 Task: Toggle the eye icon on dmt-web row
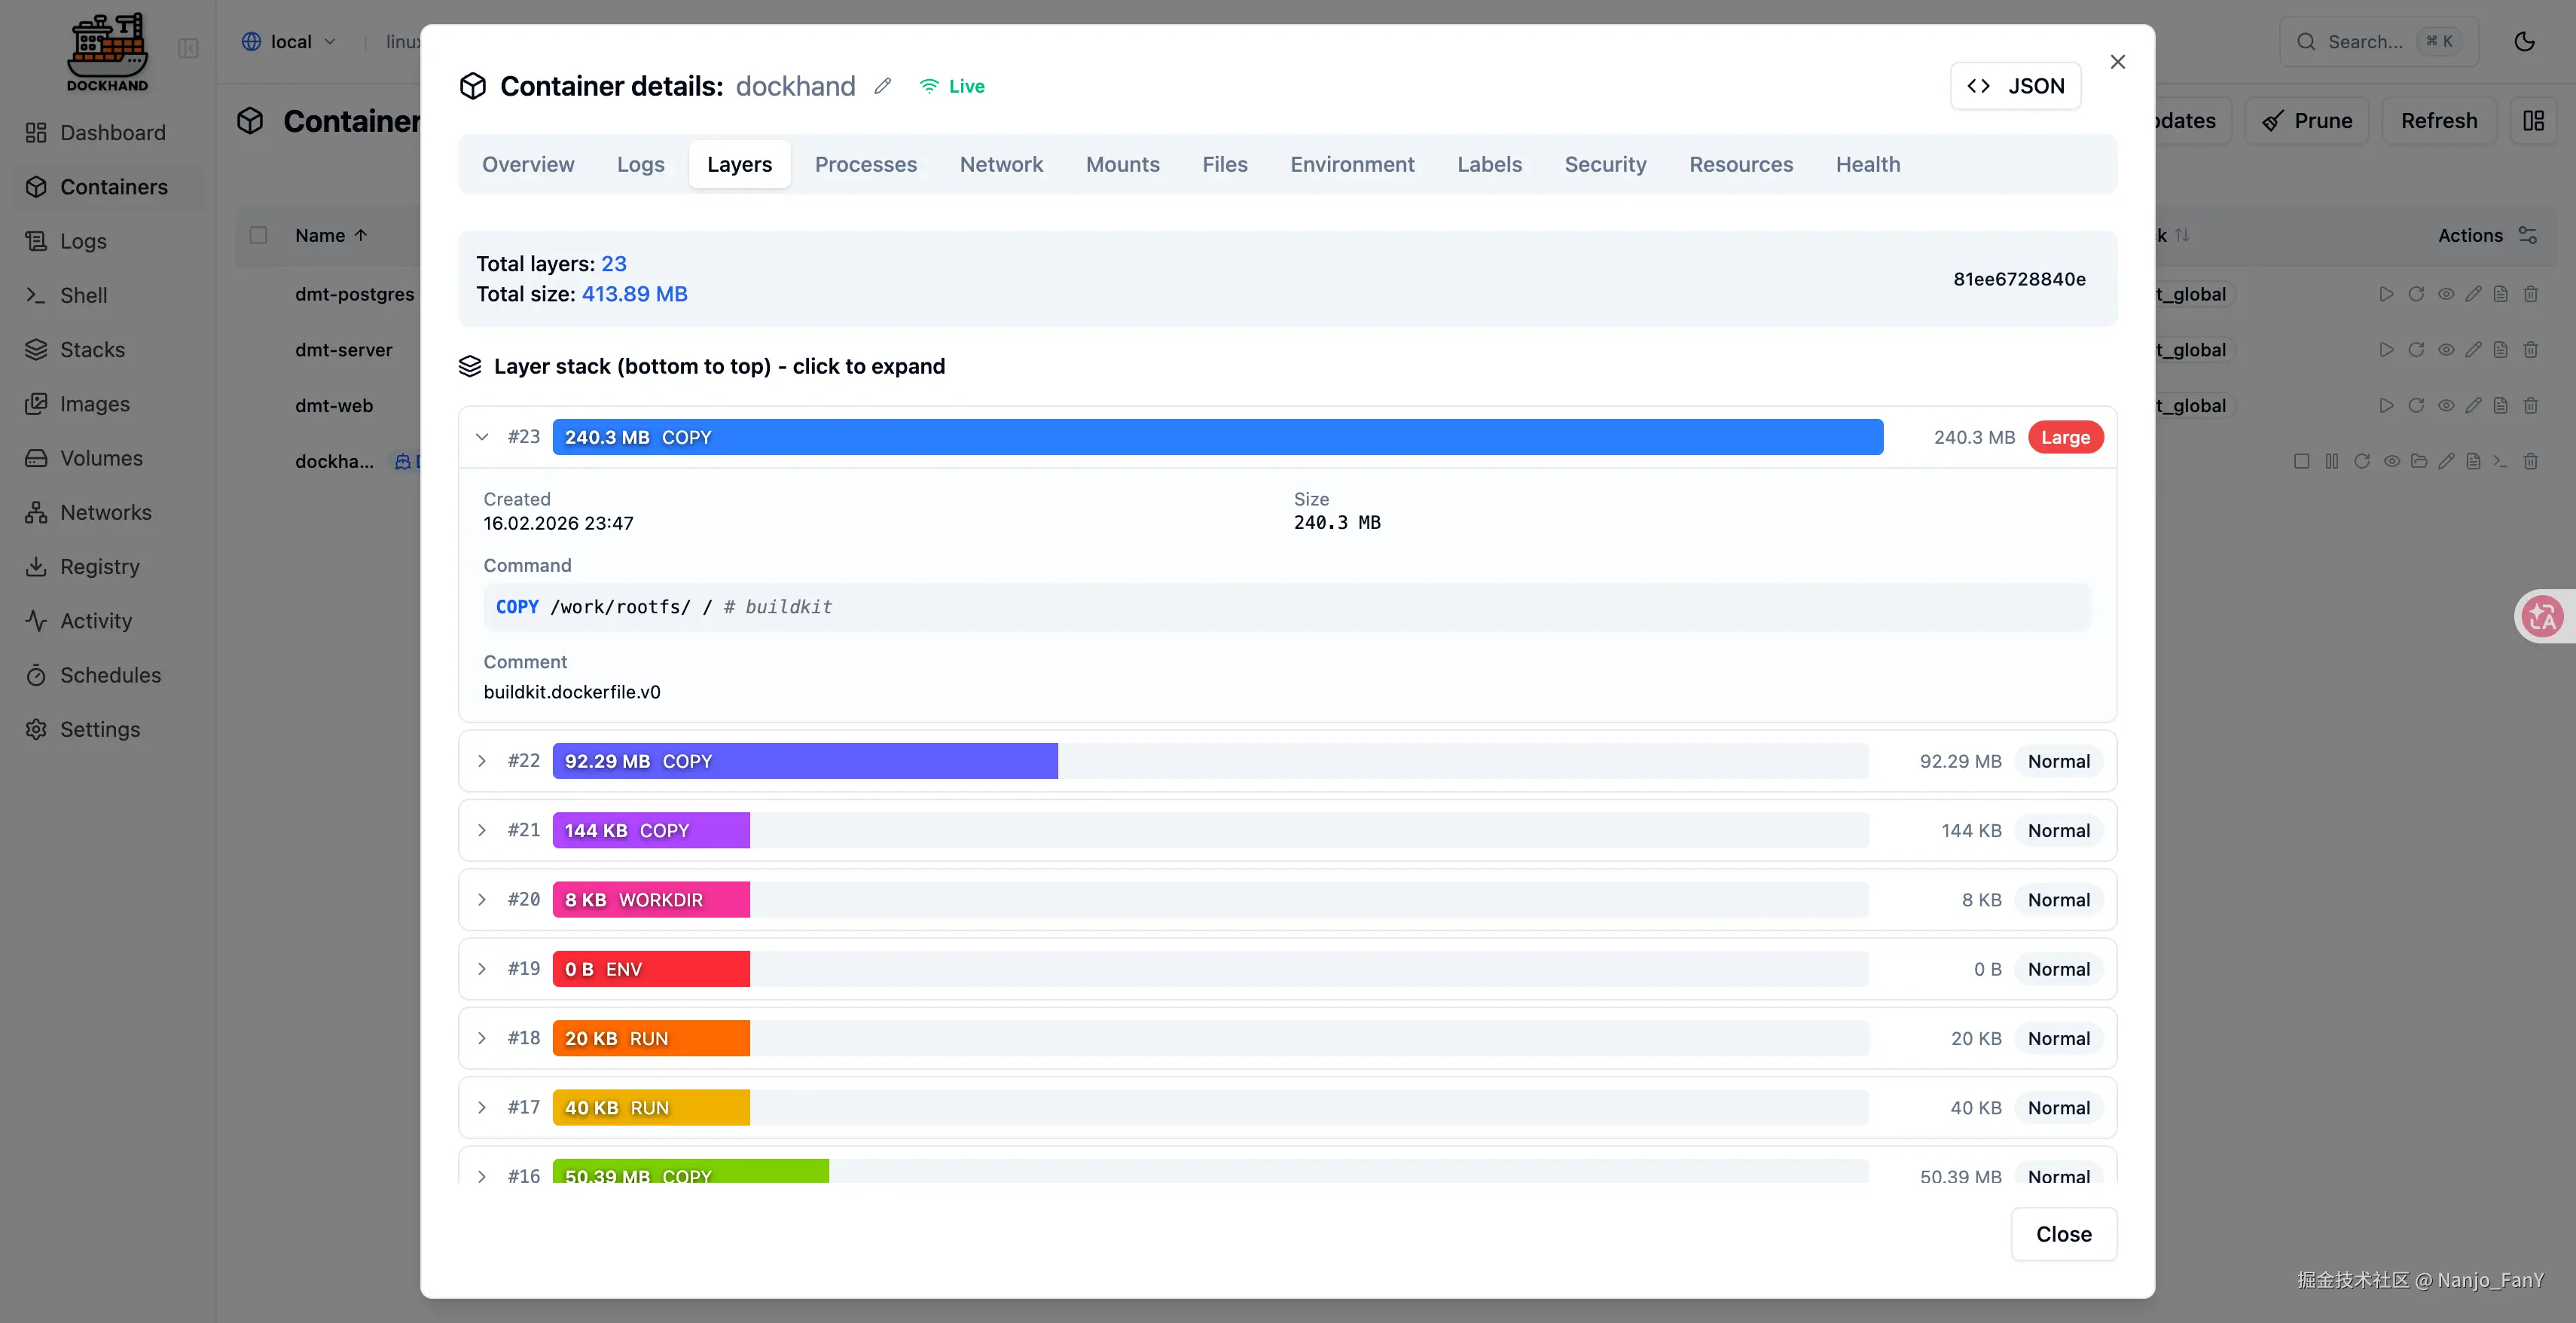click(x=2445, y=406)
